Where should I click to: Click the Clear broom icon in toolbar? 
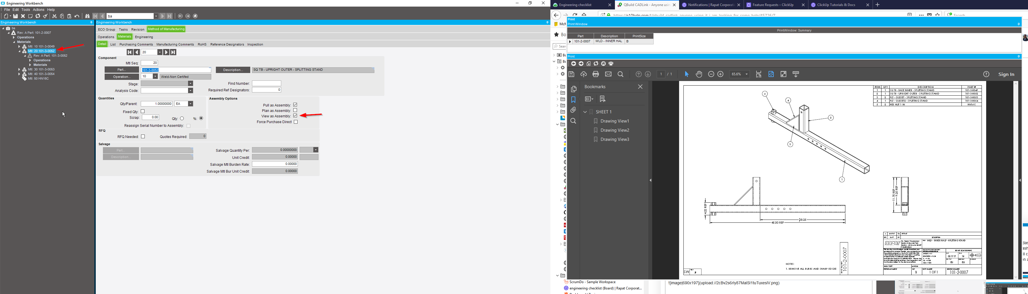tap(46, 16)
